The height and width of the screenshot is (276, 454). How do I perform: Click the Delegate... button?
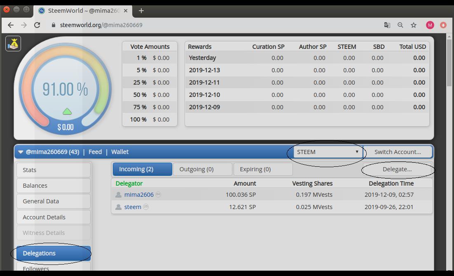[397, 169]
